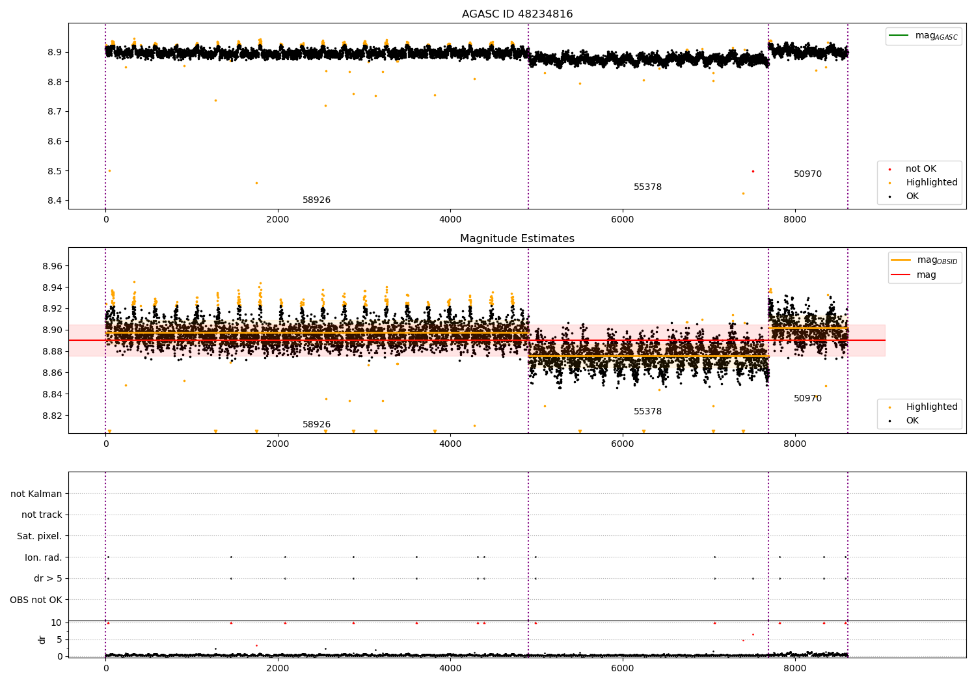Select the red 'mag' legend line sample
Screen dimensions: 976x683
(x=901, y=275)
